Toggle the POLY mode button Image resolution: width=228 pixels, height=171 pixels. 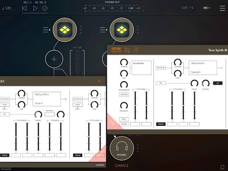click(124, 119)
